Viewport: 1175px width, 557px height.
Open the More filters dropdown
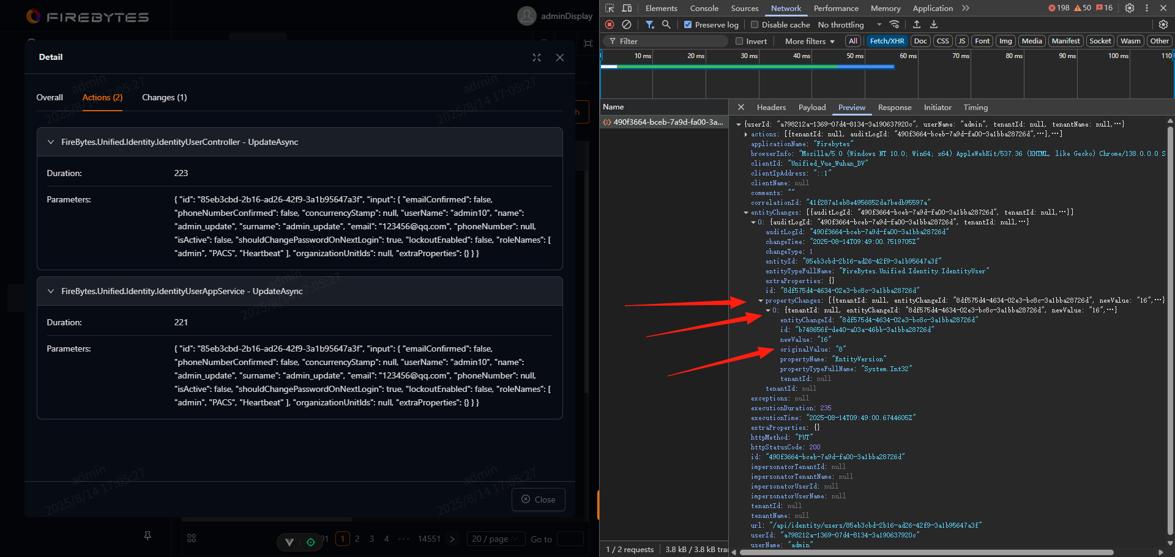click(x=810, y=41)
